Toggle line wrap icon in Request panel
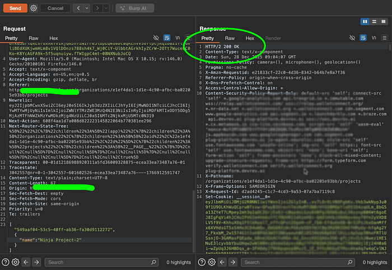 (x=167, y=38)
